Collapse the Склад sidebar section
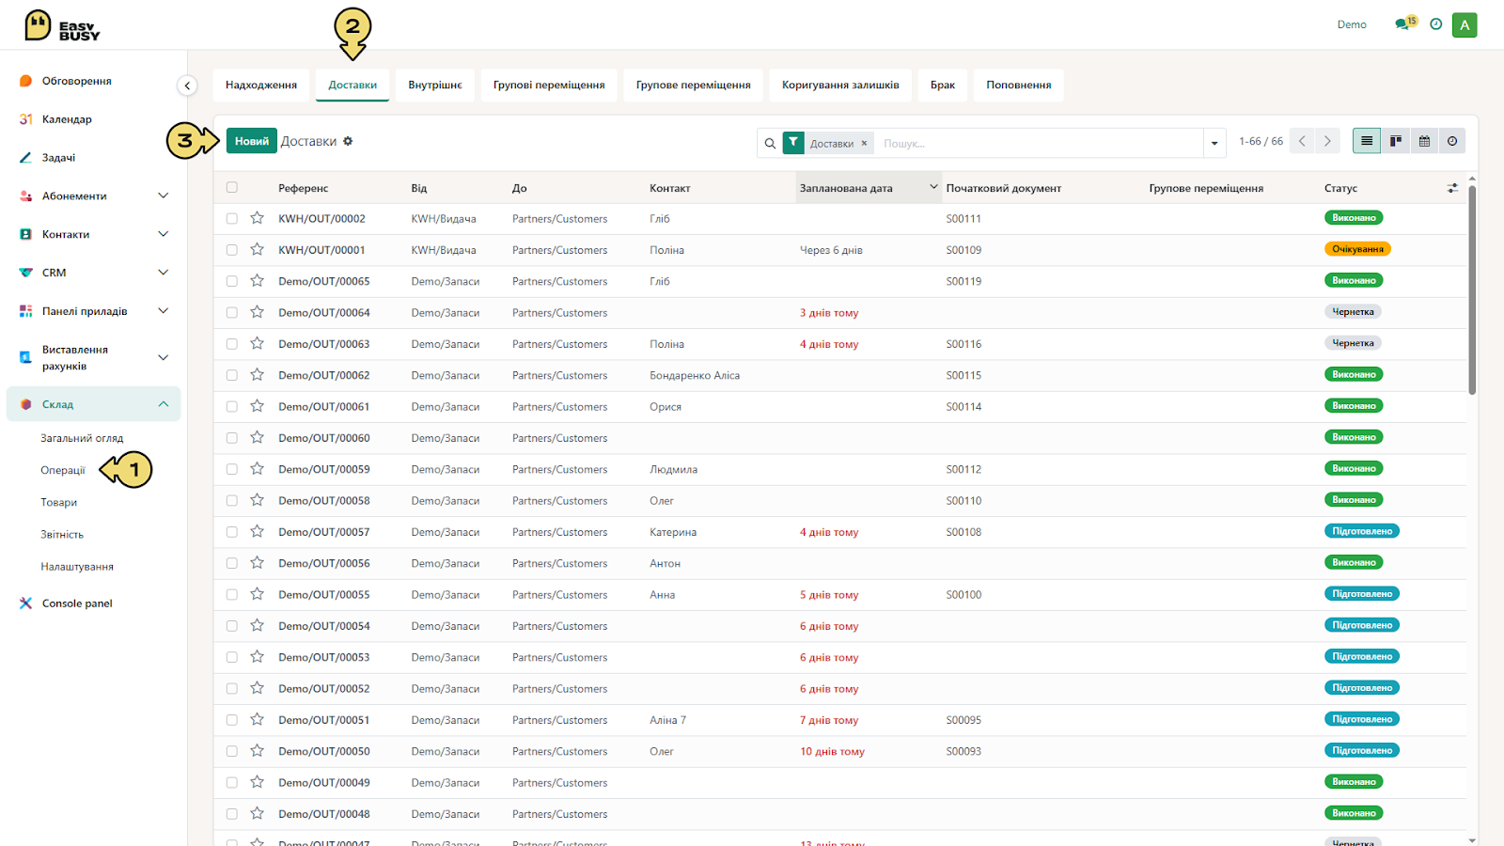The image size is (1504, 846). (164, 404)
